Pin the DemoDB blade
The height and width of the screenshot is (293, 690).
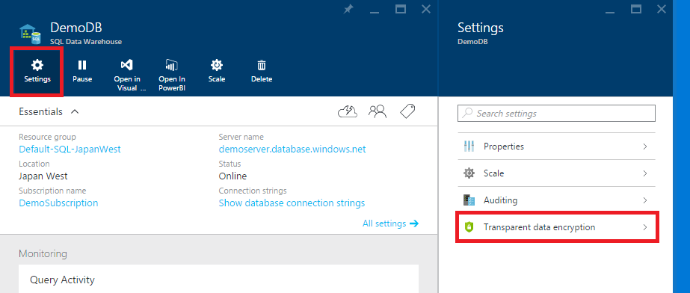click(348, 9)
